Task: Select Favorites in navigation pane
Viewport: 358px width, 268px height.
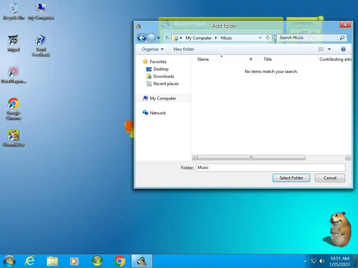Action: tap(158, 61)
